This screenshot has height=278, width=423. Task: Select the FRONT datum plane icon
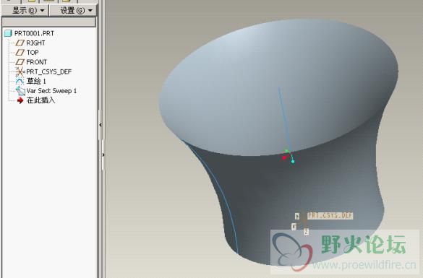[x=20, y=62]
